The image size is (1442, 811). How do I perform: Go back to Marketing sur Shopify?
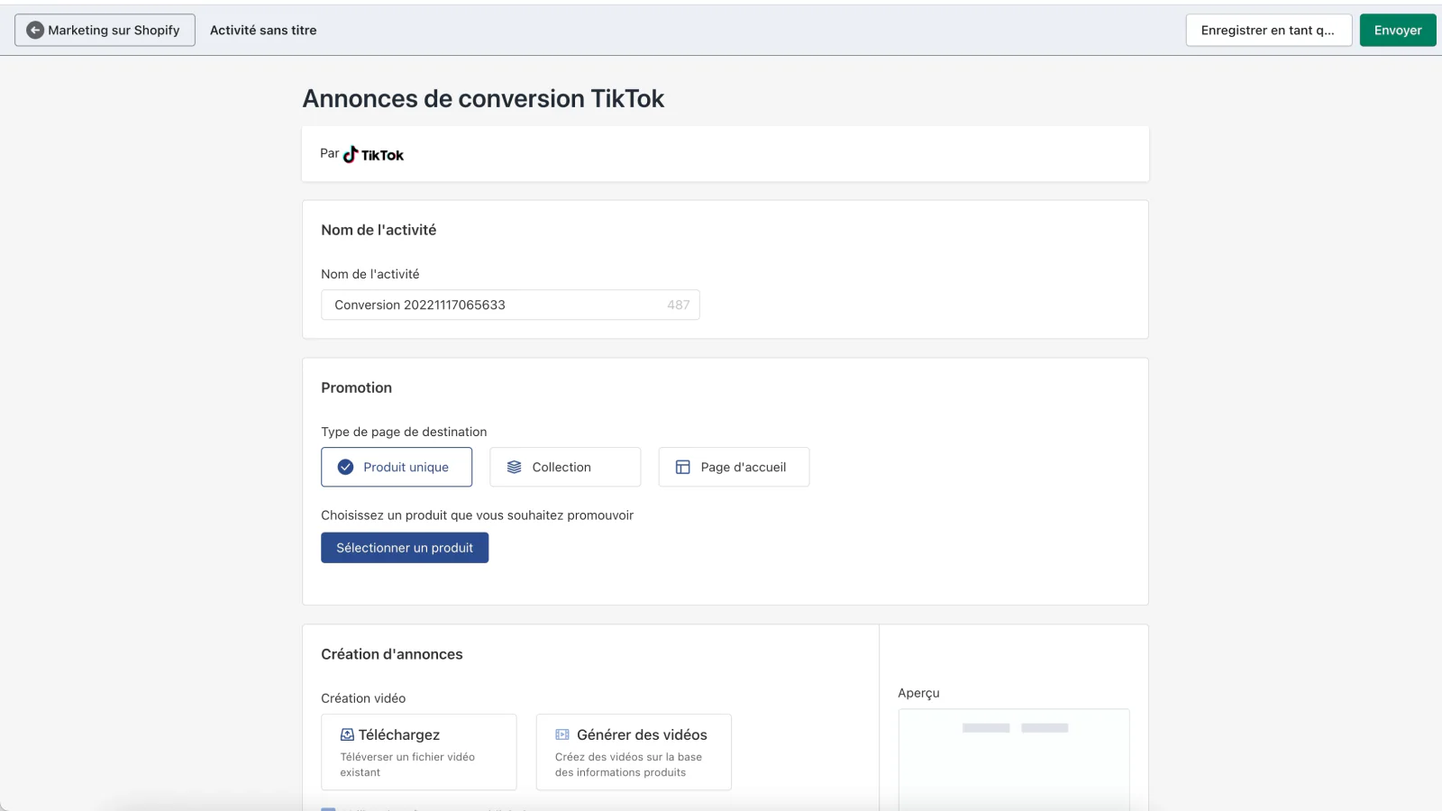click(x=105, y=30)
